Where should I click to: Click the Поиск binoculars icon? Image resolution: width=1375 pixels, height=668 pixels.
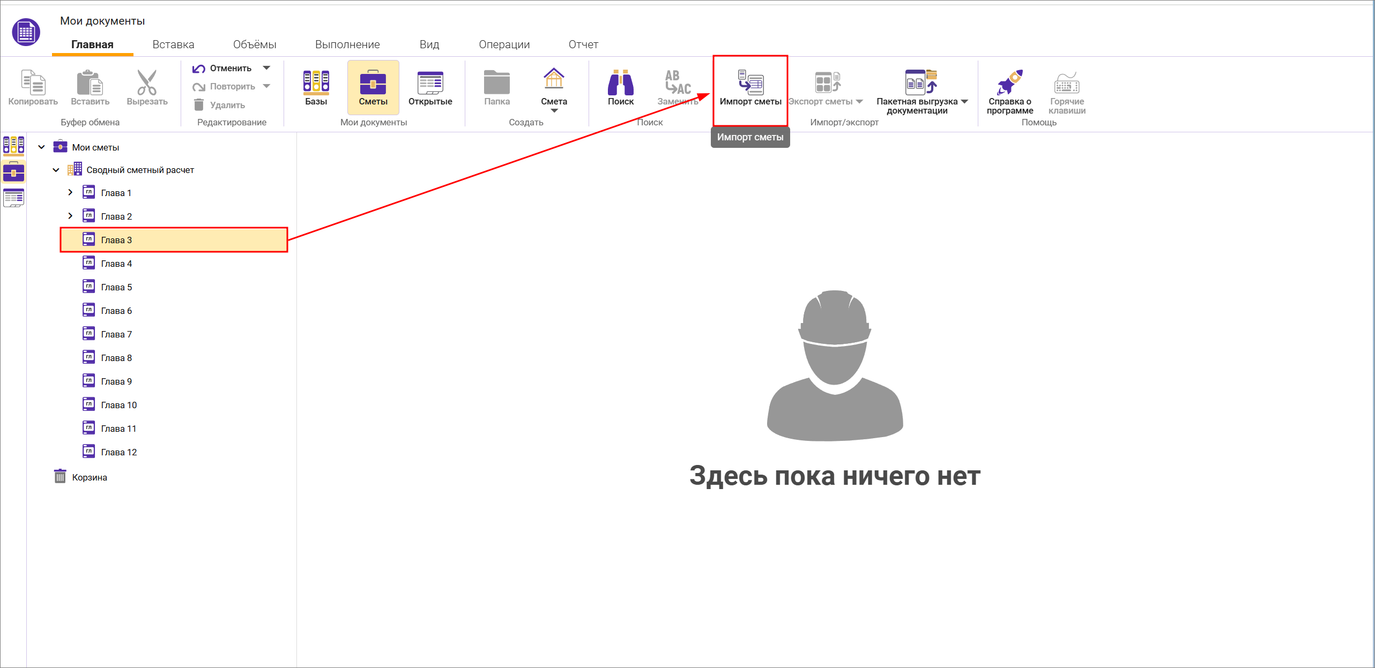[620, 83]
